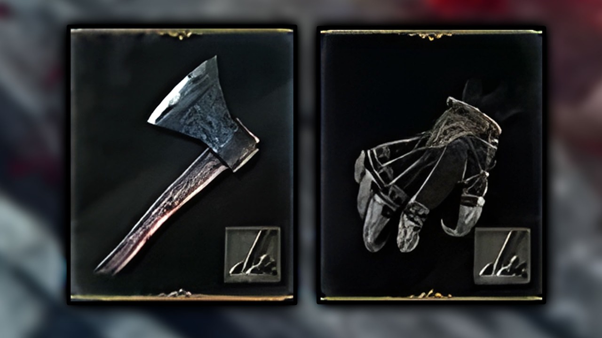
Task: Click the skill icon on the claw card
Action: 502,256
